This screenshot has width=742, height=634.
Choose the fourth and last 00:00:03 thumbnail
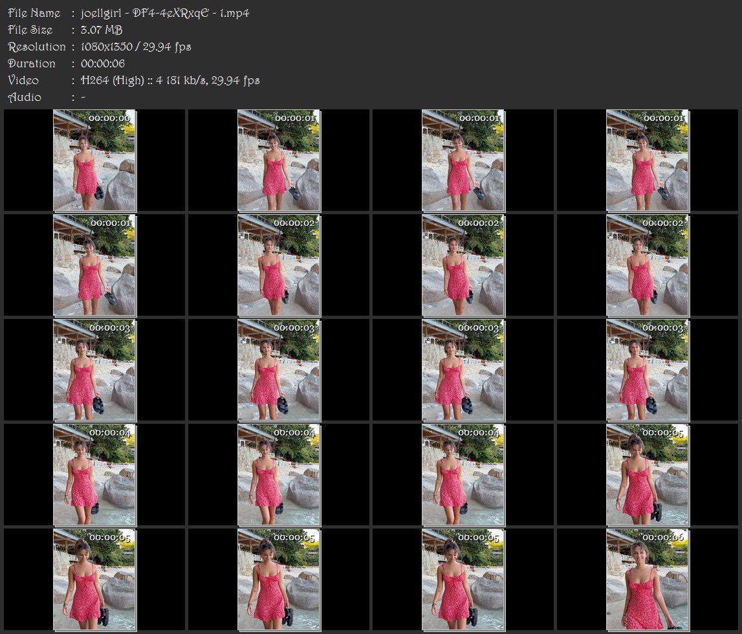648,371
